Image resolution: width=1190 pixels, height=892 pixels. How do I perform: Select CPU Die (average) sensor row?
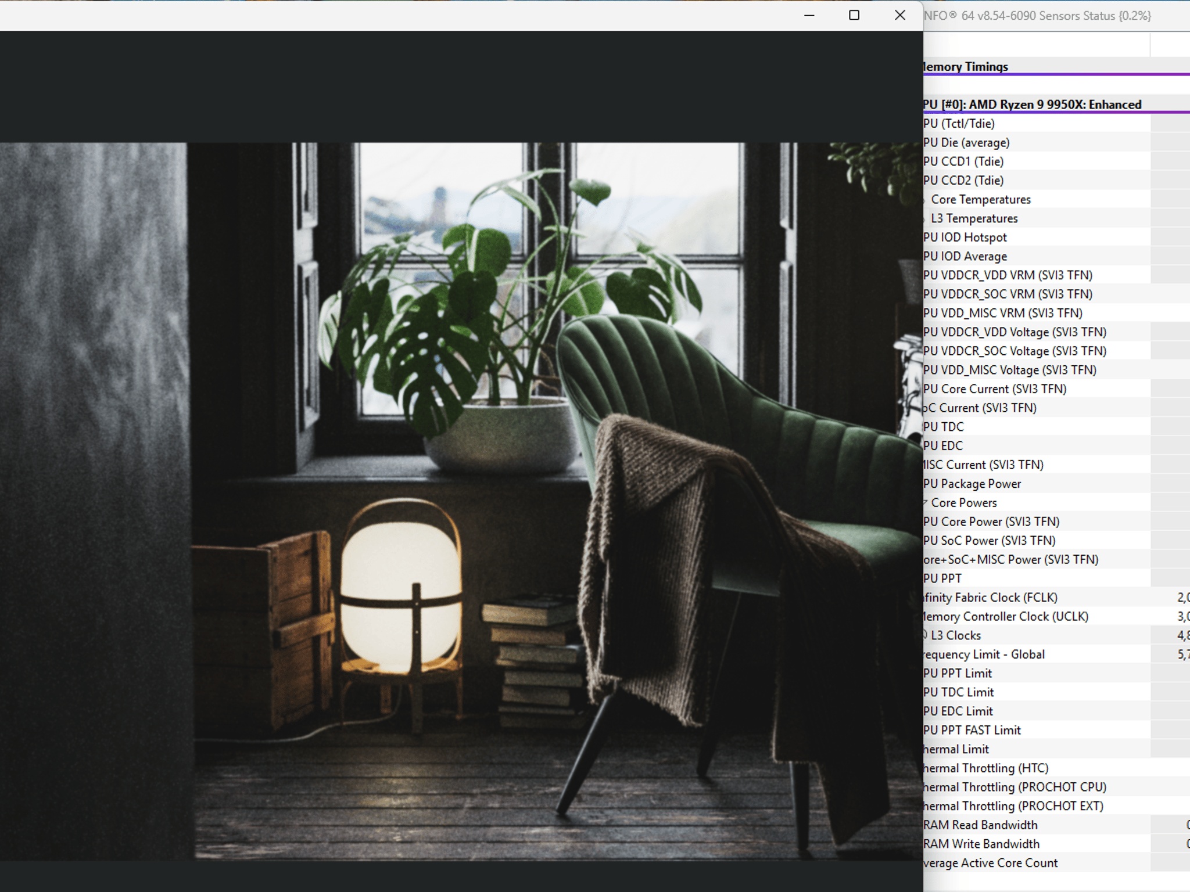coord(1056,143)
